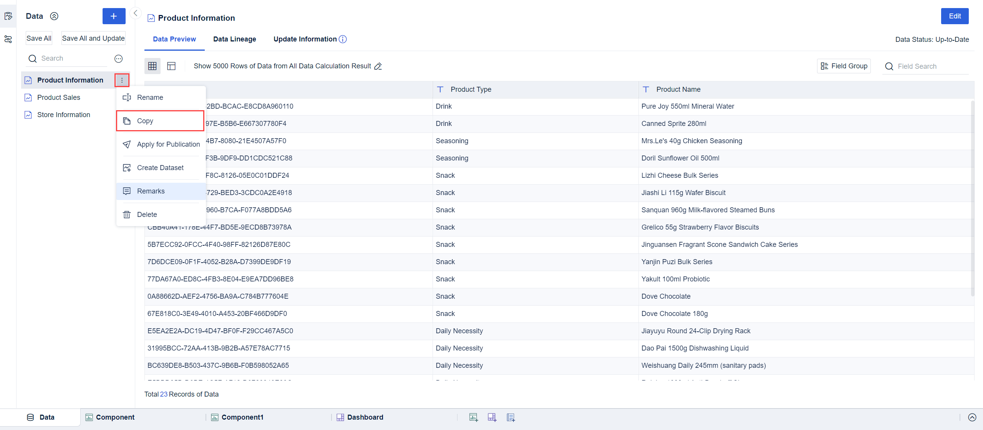This screenshot has height=430, width=983.
Task: Expand the bottom bar with the circled up arrow
Action: pos(972,417)
